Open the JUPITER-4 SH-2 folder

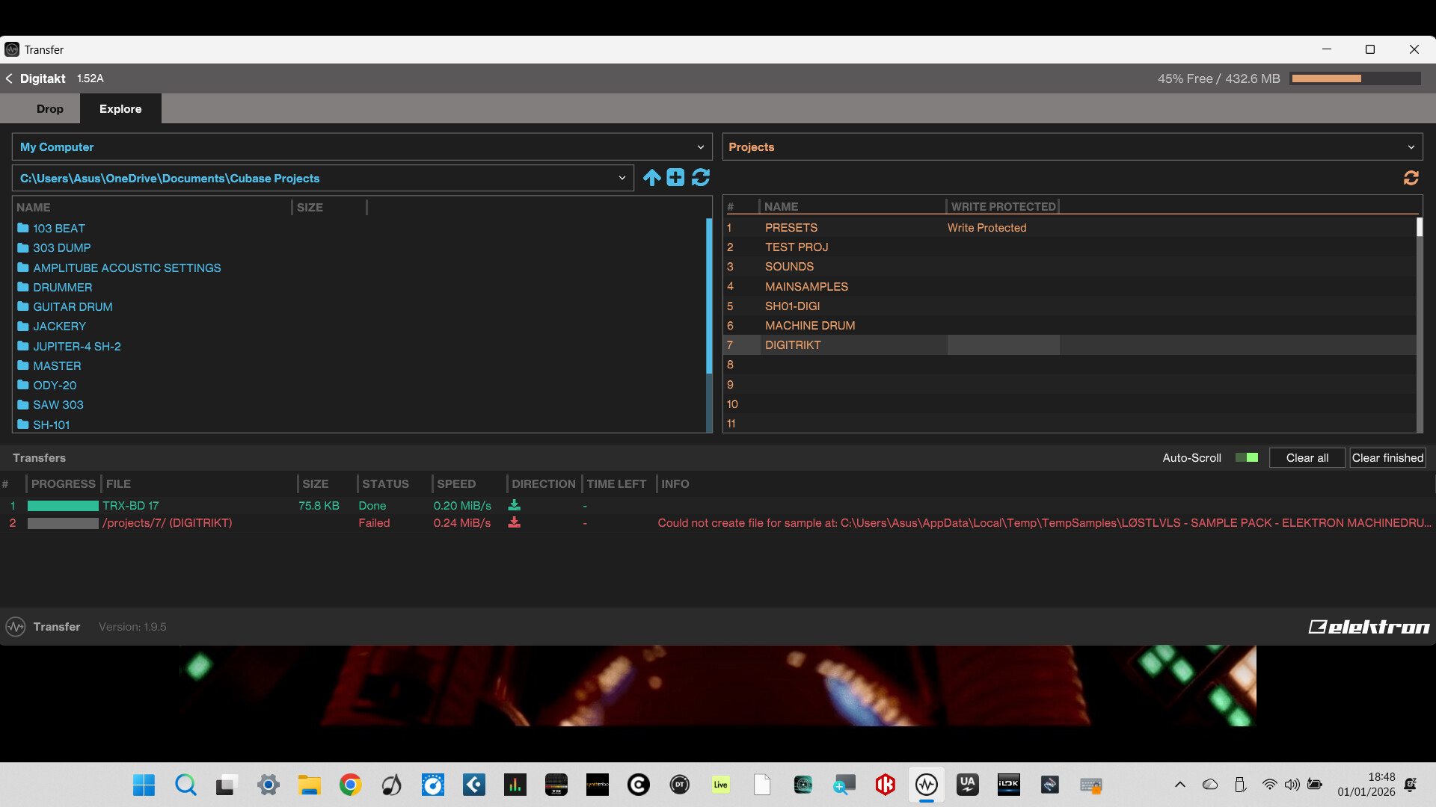[76, 347]
